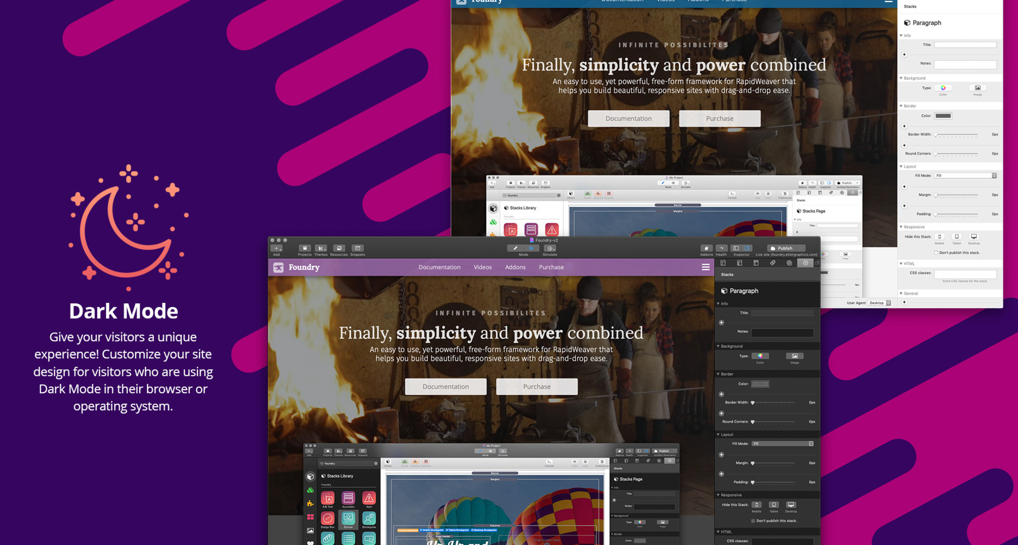1018x545 pixels.
Task: Open Videos in dark Foundry navbar
Action: [x=483, y=267]
